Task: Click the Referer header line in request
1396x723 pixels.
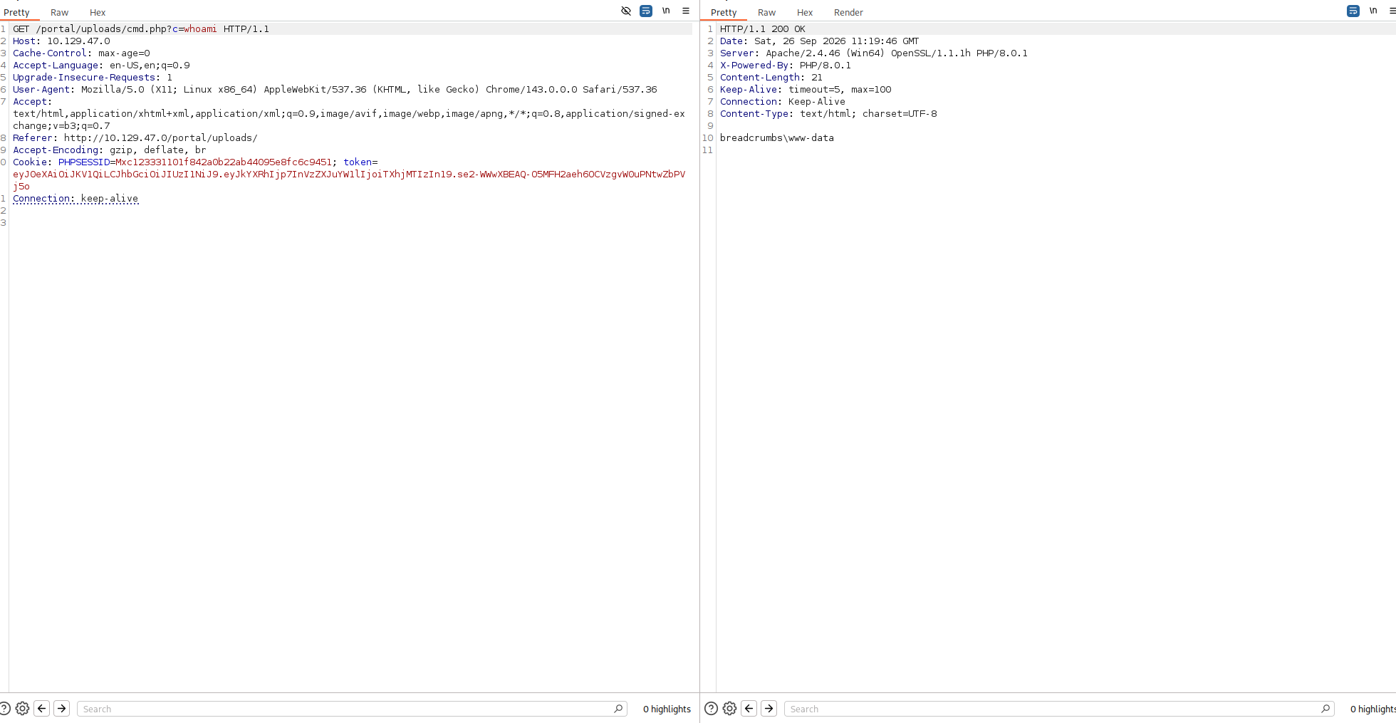Action: tap(135, 138)
